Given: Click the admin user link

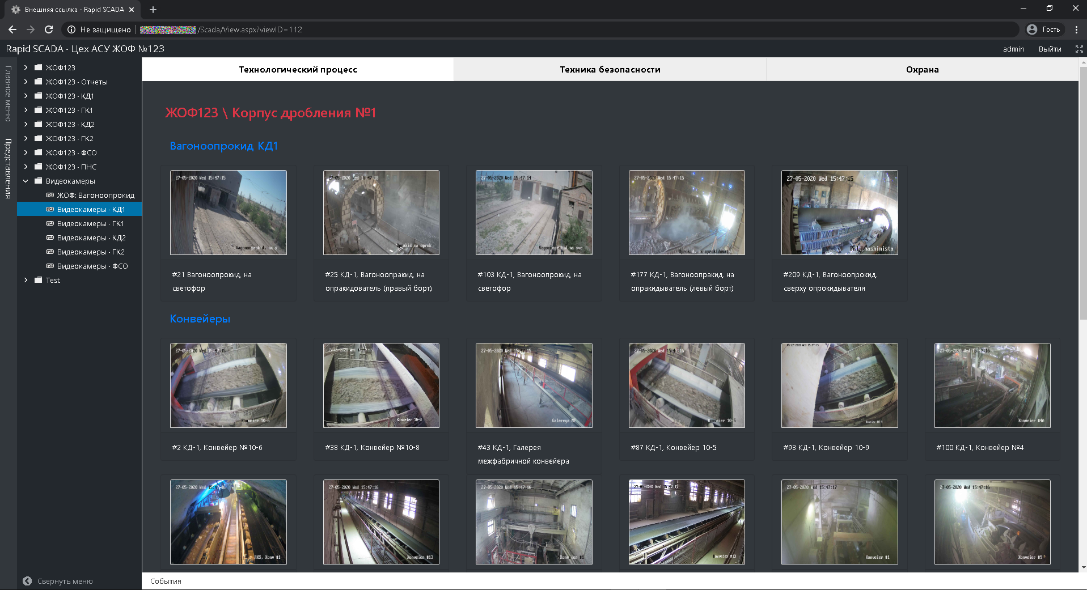Looking at the screenshot, I should [1013, 49].
